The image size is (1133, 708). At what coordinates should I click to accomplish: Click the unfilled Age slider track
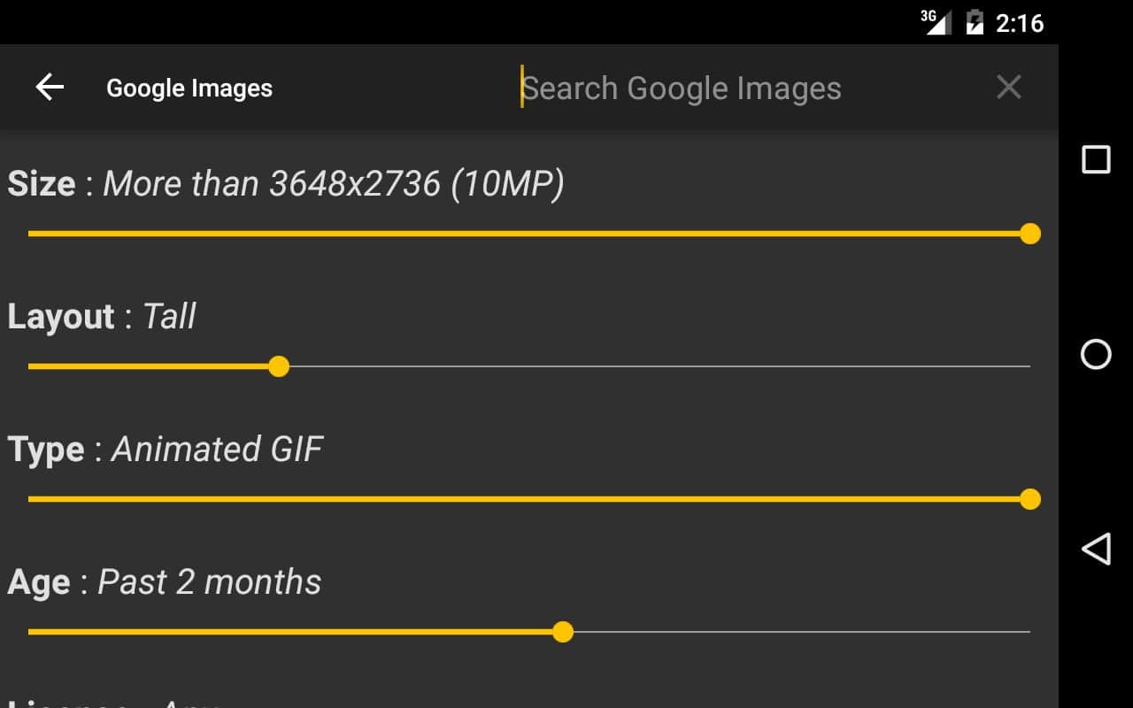coord(797,632)
